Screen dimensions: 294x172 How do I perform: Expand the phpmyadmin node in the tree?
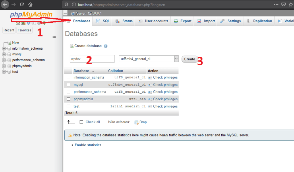4,66
